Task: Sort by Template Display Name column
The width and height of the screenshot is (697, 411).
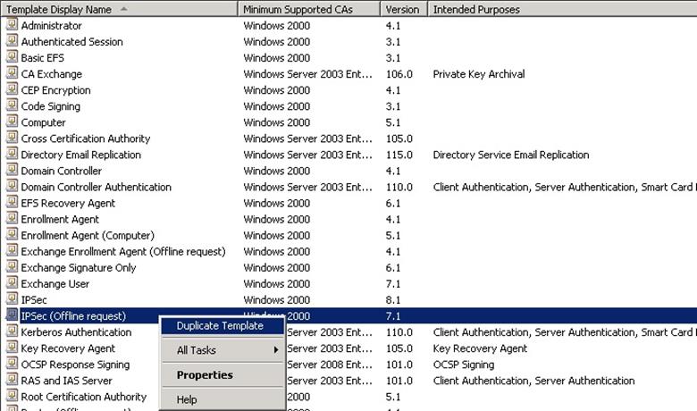Action: coord(119,9)
